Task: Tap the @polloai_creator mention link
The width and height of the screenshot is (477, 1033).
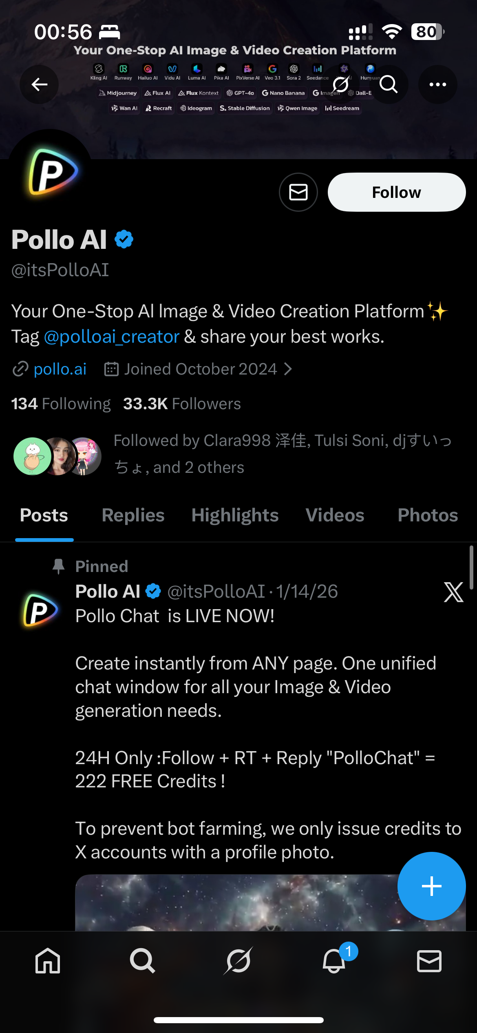Action: tap(111, 337)
